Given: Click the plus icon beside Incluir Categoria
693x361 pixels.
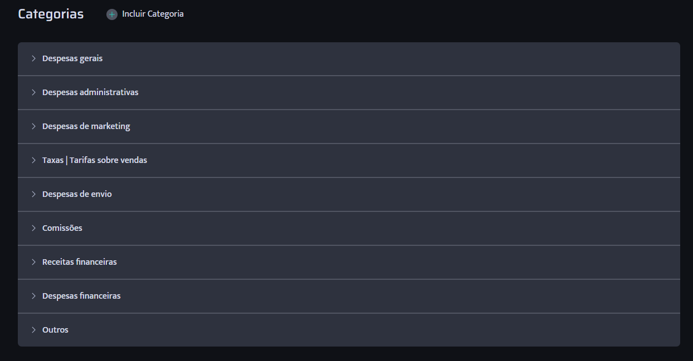Looking at the screenshot, I should tap(112, 14).
